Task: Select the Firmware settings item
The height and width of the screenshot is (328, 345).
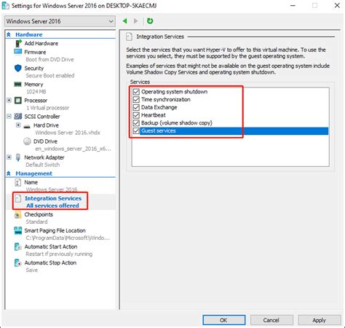Action: 35,52
